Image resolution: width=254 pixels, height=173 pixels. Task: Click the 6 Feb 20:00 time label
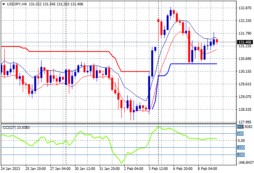point(183,169)
